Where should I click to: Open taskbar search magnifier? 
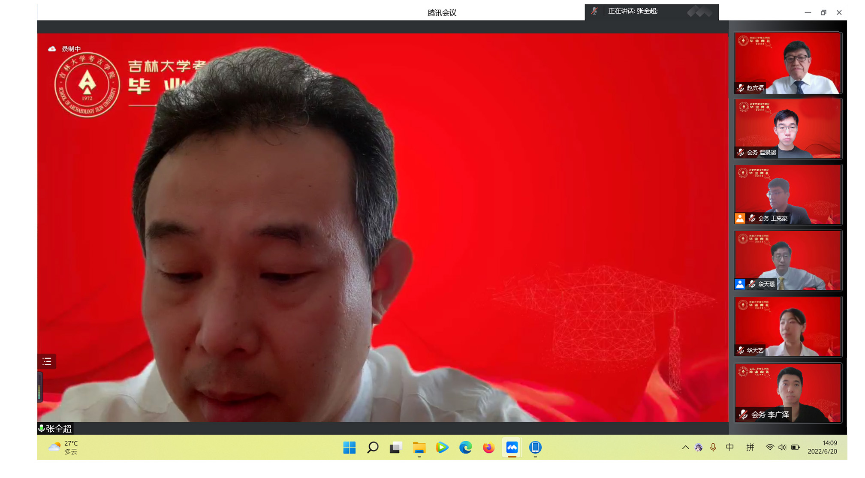pyautogui.click(x=373, y=448)
